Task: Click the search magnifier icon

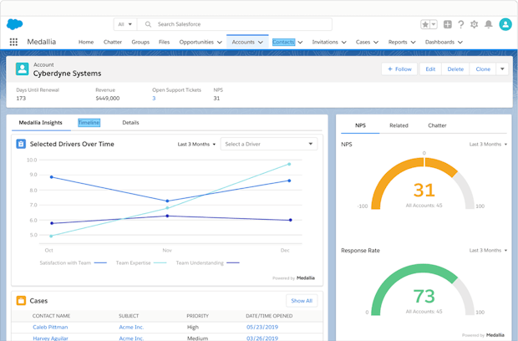Action: [148, 24]
